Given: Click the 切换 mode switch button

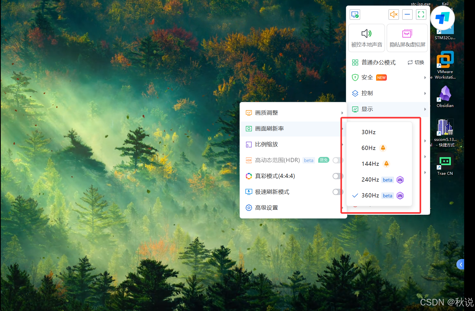Looking at the screenshot, I should [x=415, y=62].
